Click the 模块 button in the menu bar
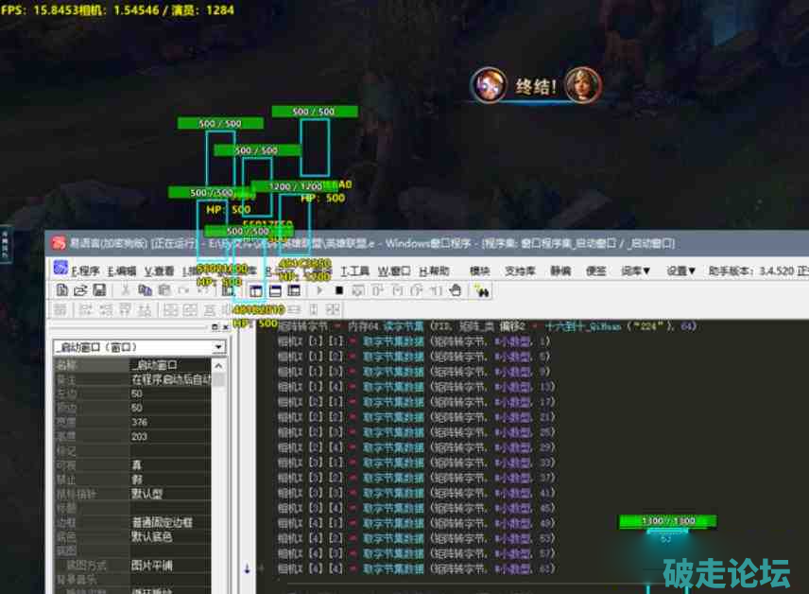 pyautogui.click(x=479, y=271)
